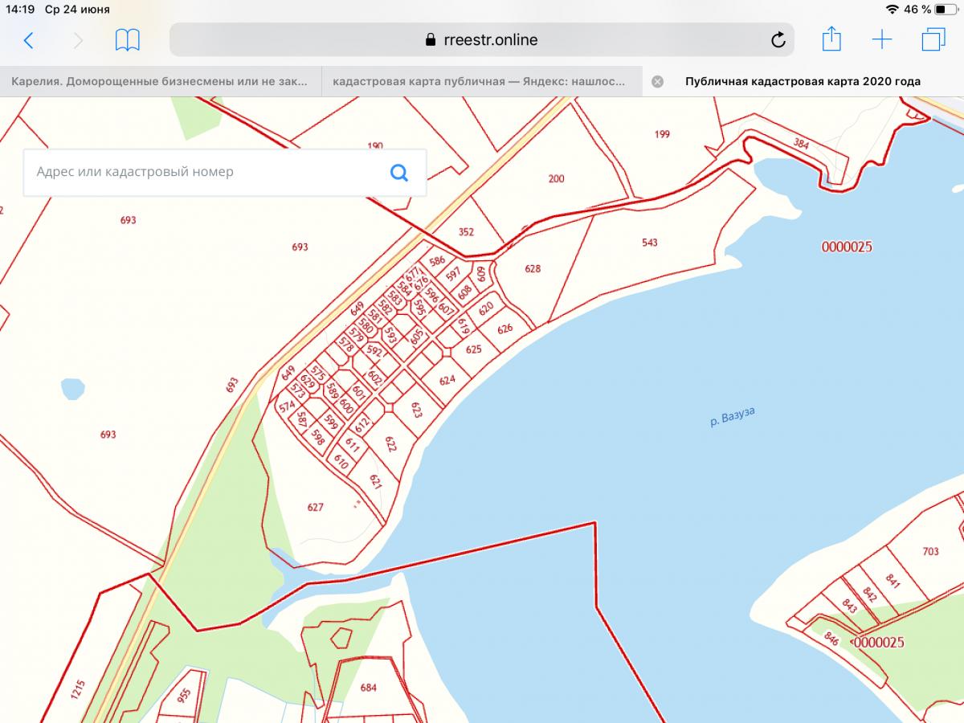Switch to the Карелия tab
The height and width of the screenshot is (723, 964).
(160, 81)
